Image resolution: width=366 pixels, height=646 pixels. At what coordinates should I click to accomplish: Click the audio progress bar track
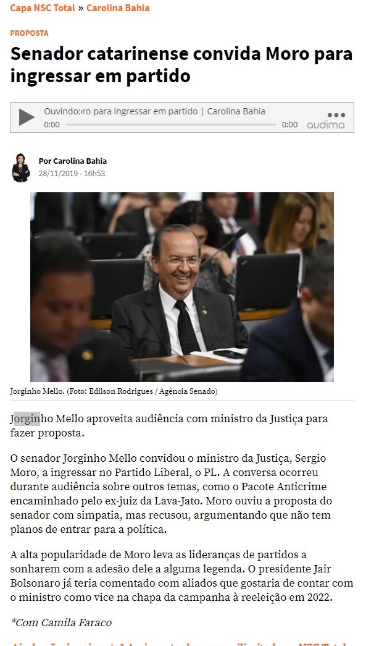click(171, 124)
